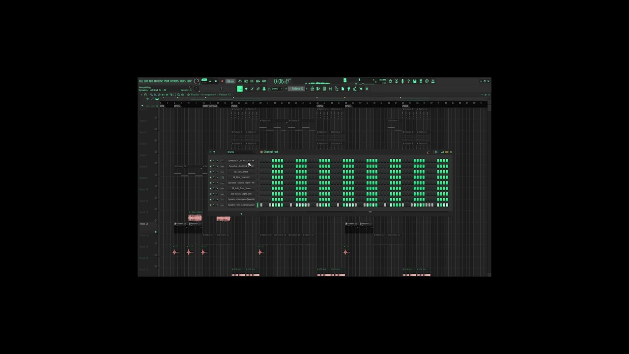Open channel rack options arrow menu
This screenshot has width=629, height=354.
point(210,152)
